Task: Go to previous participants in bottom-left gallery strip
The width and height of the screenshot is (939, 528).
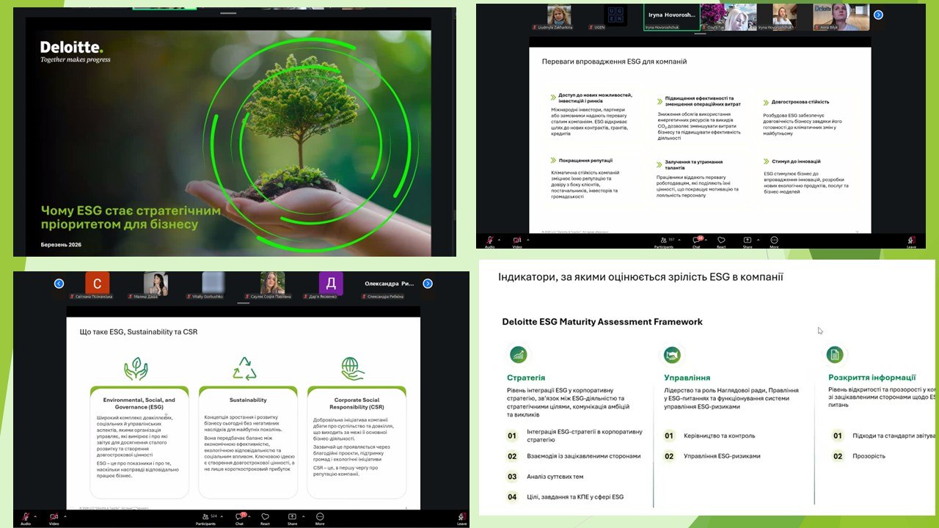Action: click(59, 284)
